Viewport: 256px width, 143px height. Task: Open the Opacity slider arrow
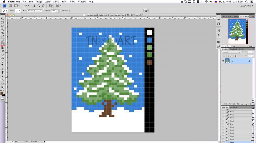57,11
